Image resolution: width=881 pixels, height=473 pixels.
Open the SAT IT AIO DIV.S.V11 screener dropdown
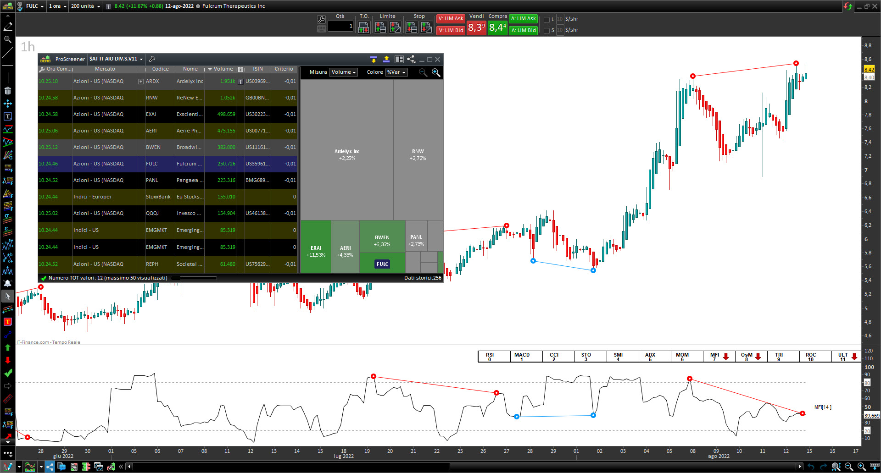click(x=116, y=59)
